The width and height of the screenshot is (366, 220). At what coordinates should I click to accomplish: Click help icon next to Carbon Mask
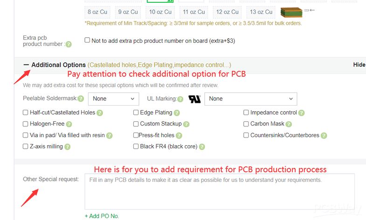[289, 124]
